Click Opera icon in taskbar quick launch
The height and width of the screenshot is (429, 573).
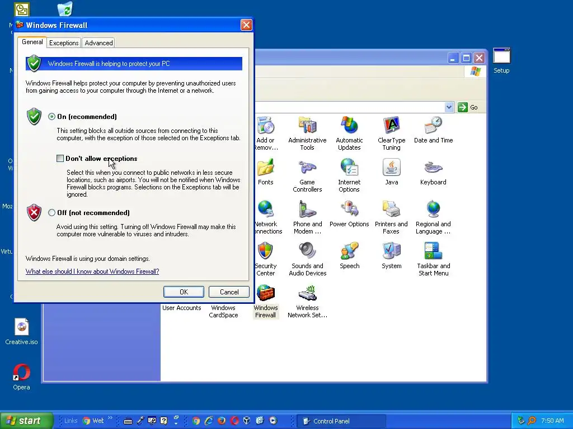tap(234, 421)
